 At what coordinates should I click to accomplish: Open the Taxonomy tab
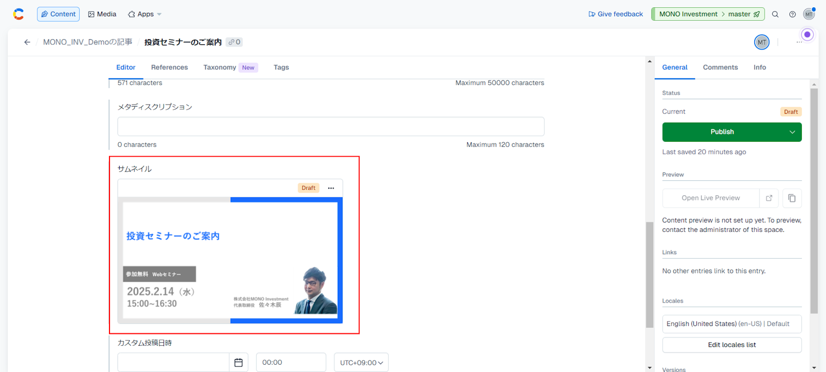pyautogui.click(x=230, y=67)
